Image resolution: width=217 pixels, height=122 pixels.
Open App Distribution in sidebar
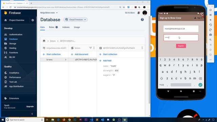coord(16,86)
